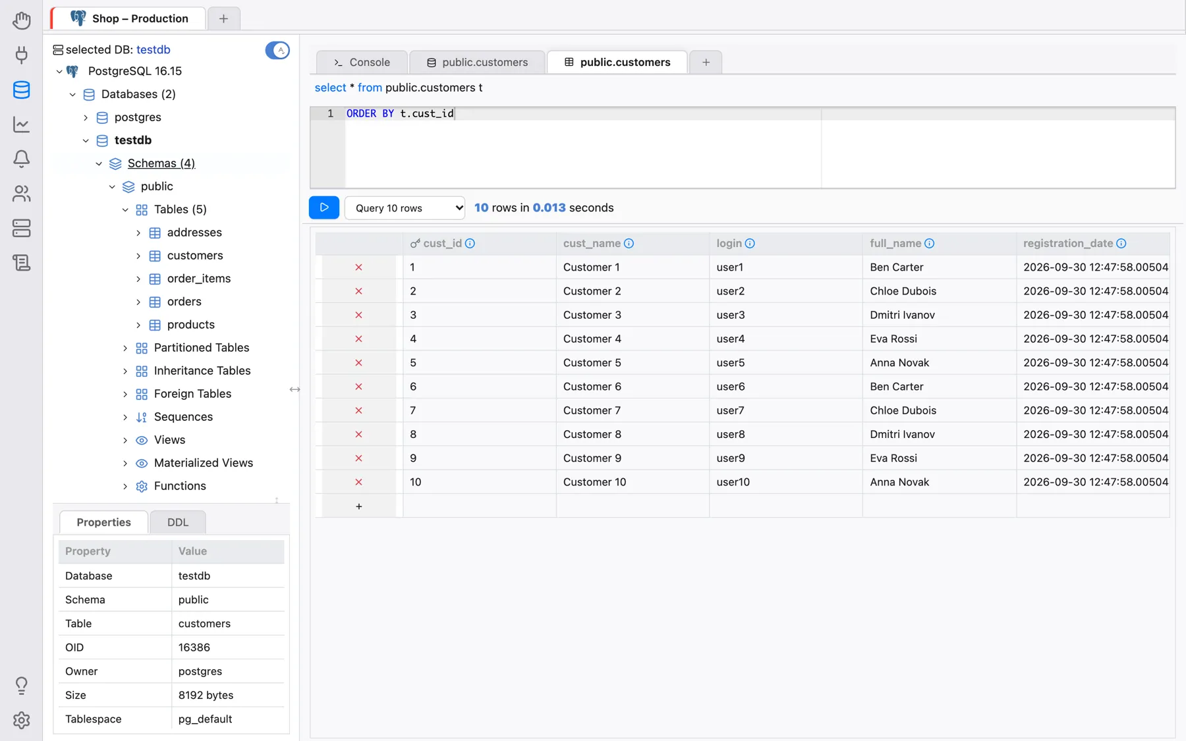Add new connection tab next to Shop – Production
Screen dimensions: 1186x741
point(223,18)
